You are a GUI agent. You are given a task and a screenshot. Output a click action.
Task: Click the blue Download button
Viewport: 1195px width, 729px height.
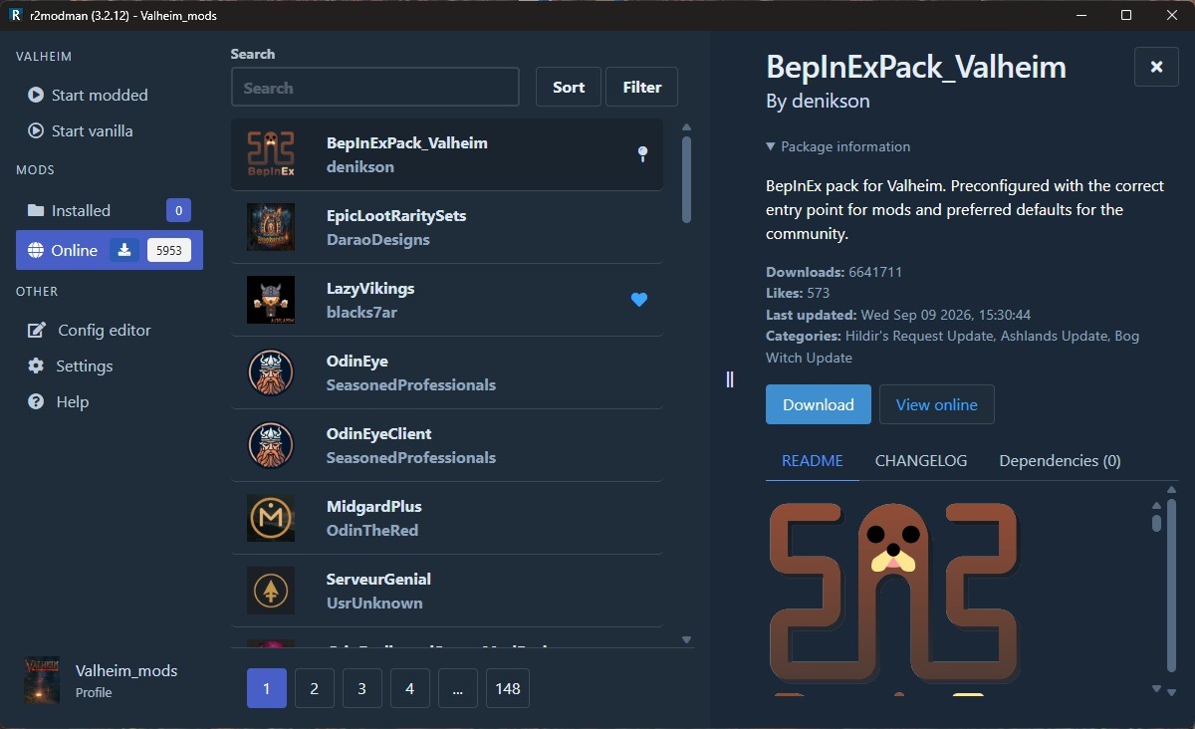coord(819,404)
